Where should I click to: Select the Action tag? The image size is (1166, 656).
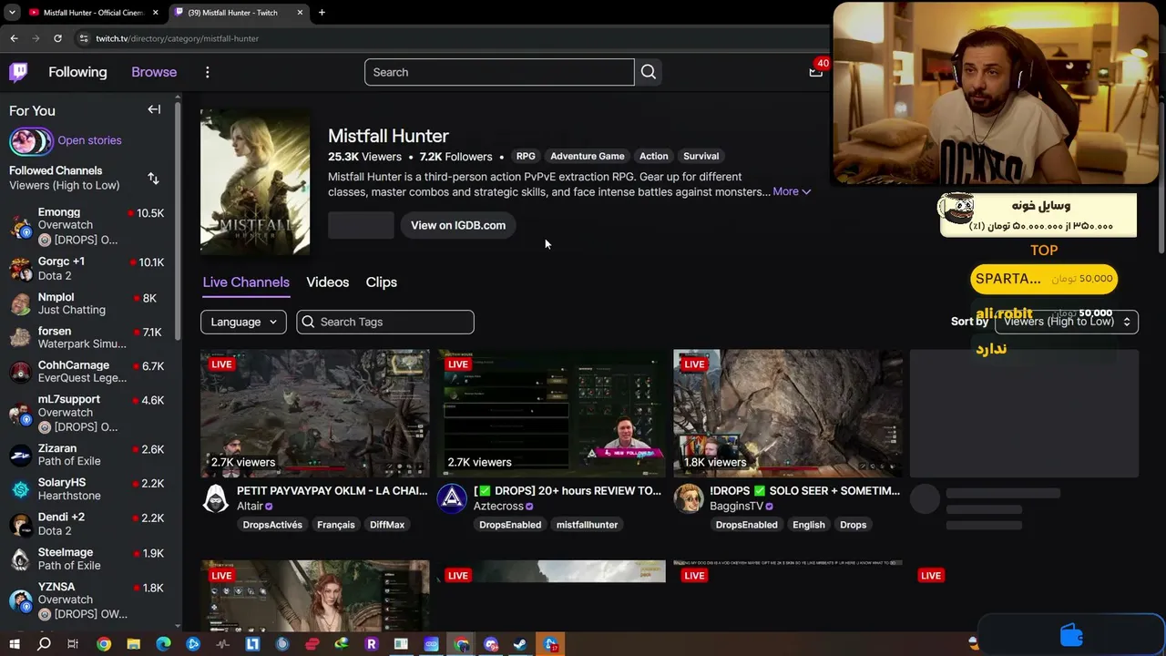(x=653, y=157)
